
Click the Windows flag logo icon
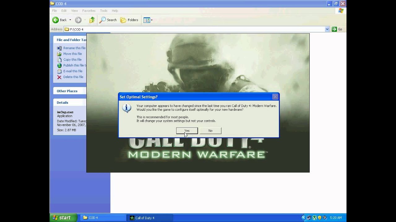coord(341,11)
